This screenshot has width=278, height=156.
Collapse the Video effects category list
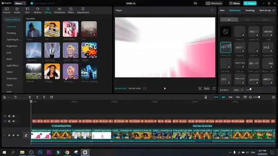(x=12, y=19)
